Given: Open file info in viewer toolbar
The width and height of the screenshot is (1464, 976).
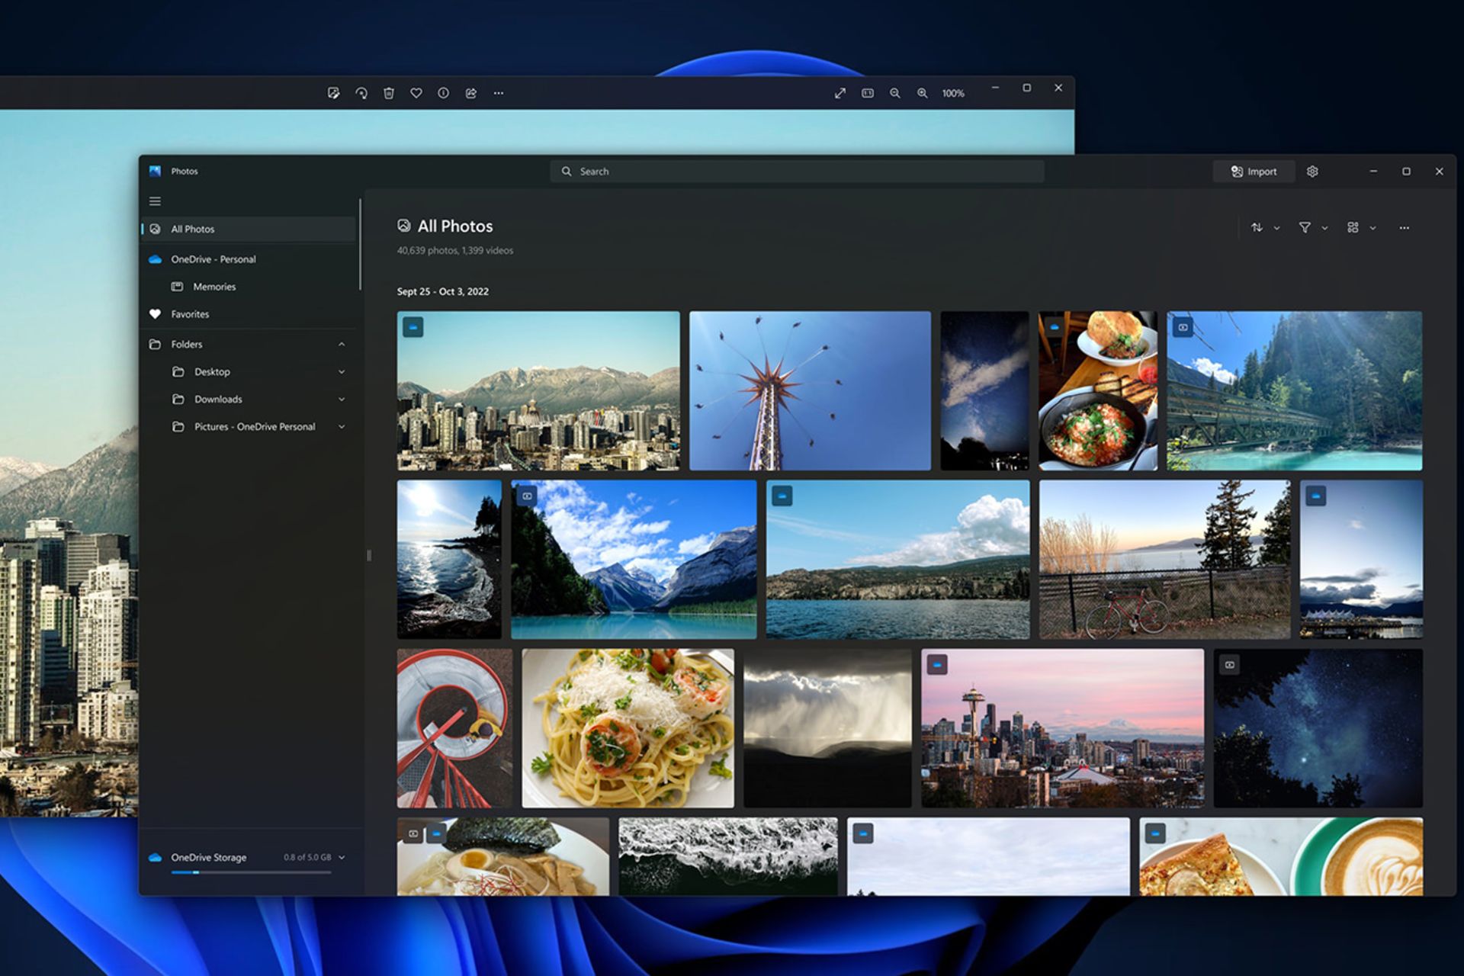Looking at the screenshot, I should click(443, 93).
